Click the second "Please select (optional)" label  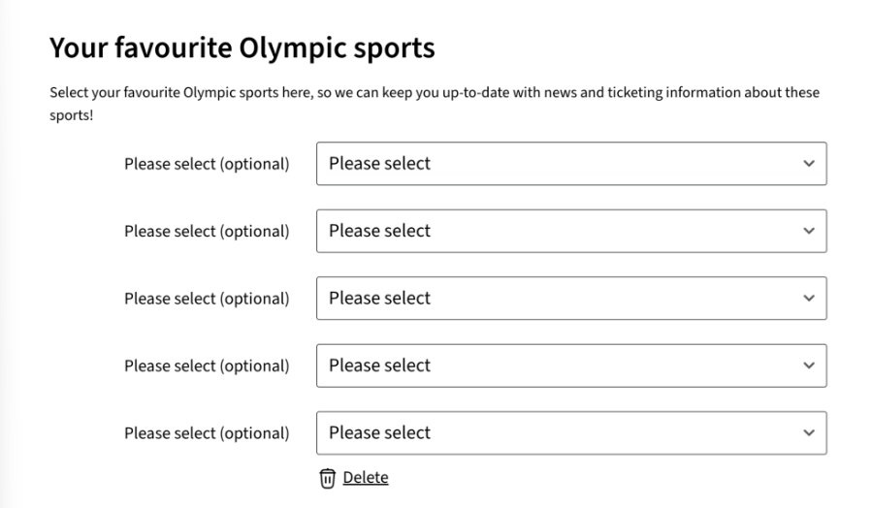(207, 232)
